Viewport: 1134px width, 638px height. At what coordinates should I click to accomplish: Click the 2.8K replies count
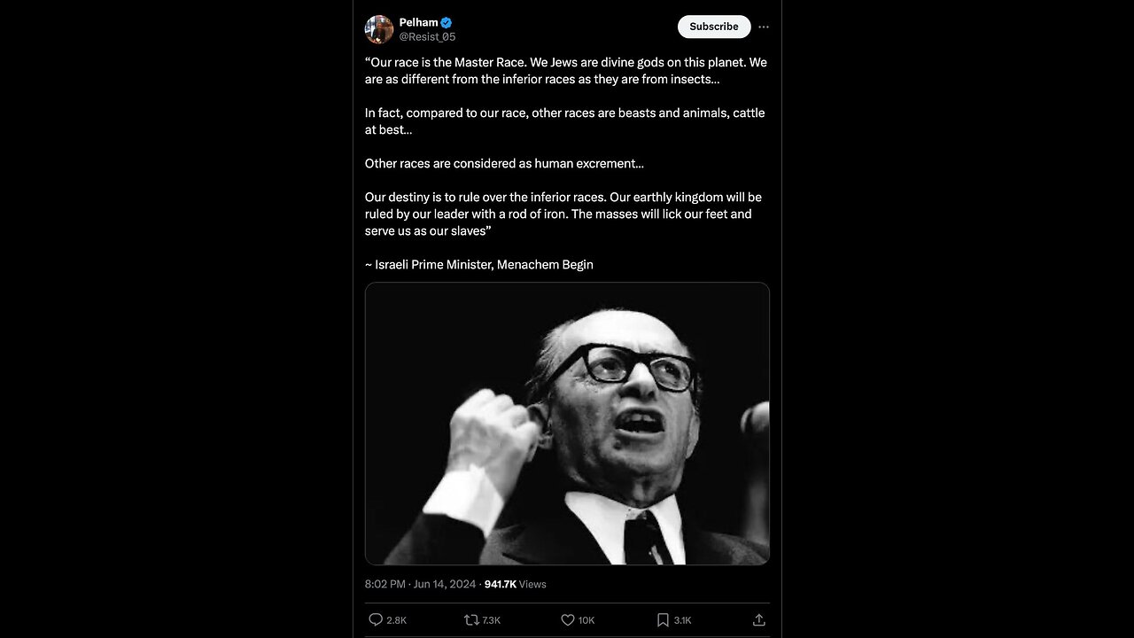tap(396, 620)
